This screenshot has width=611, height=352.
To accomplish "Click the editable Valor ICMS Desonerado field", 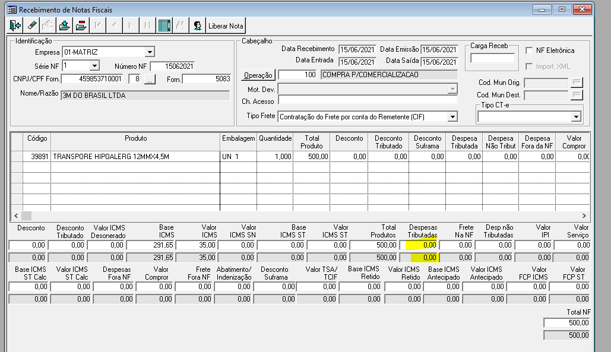I will click(x=106, y=245).
